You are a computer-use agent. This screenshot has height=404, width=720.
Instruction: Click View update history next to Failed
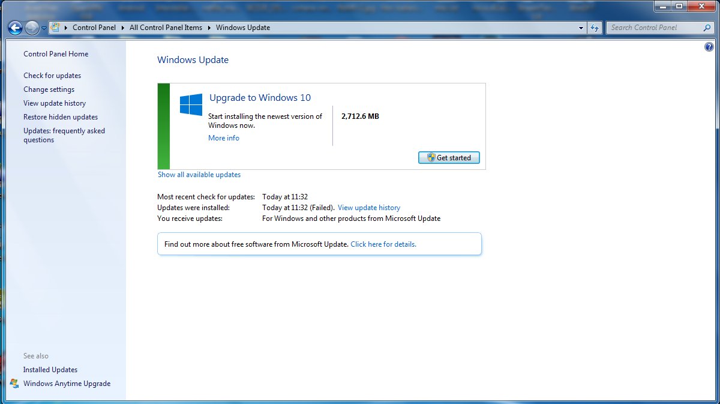(x=369, y=208)
